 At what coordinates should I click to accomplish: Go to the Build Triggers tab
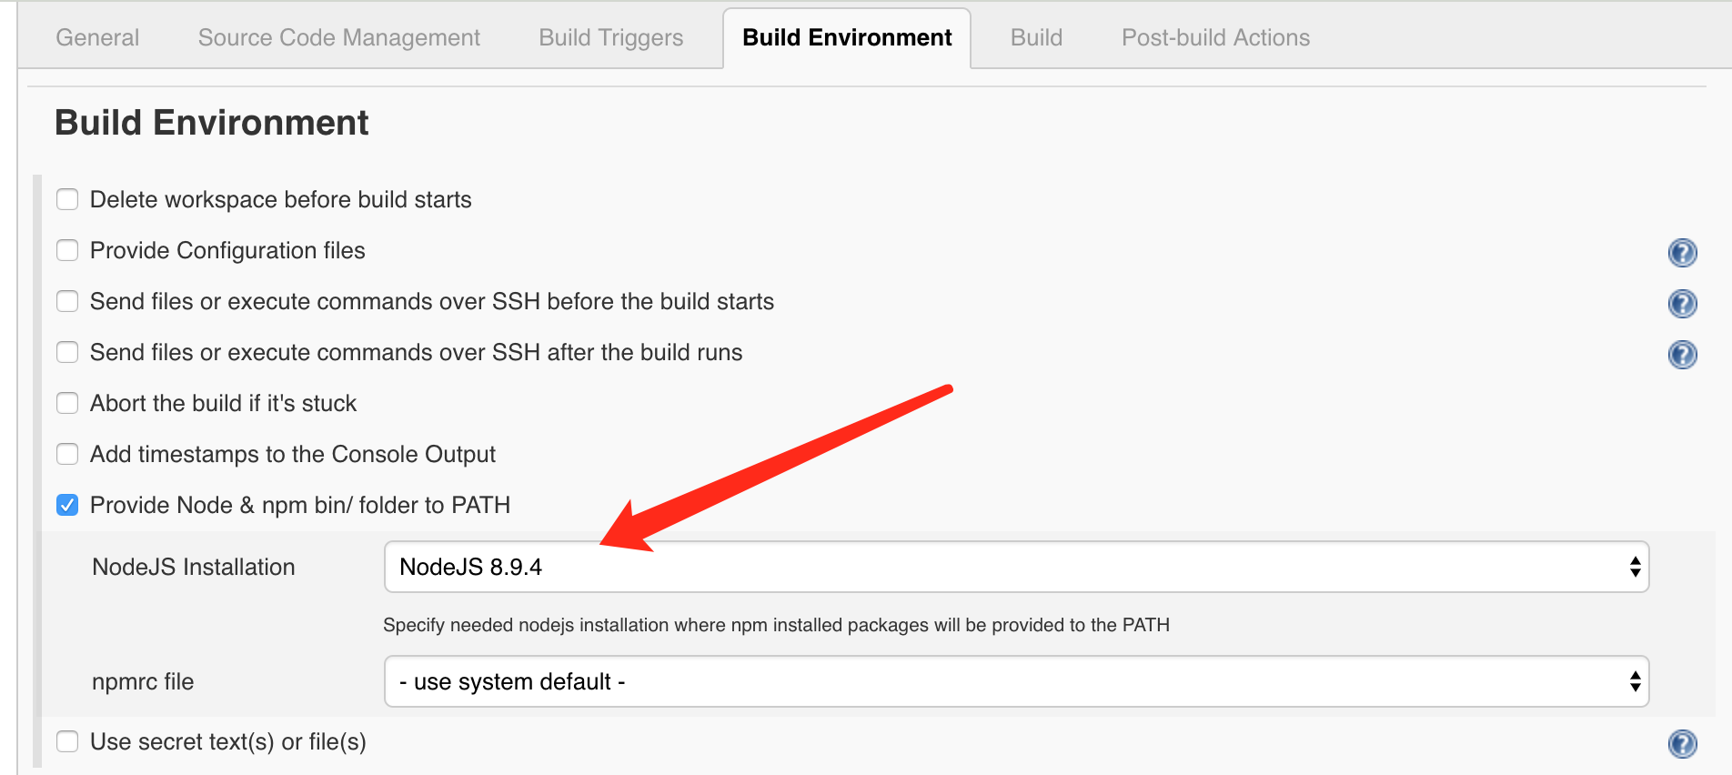(610, 37)
